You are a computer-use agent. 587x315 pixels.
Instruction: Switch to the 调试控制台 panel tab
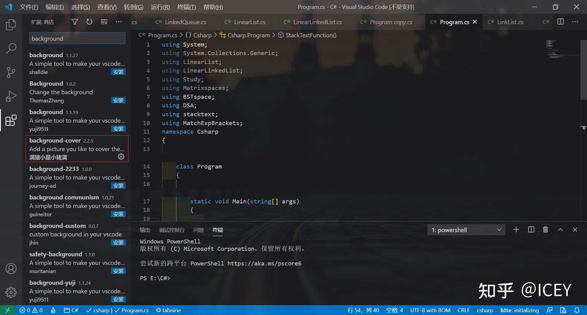(x=172, y=230)
